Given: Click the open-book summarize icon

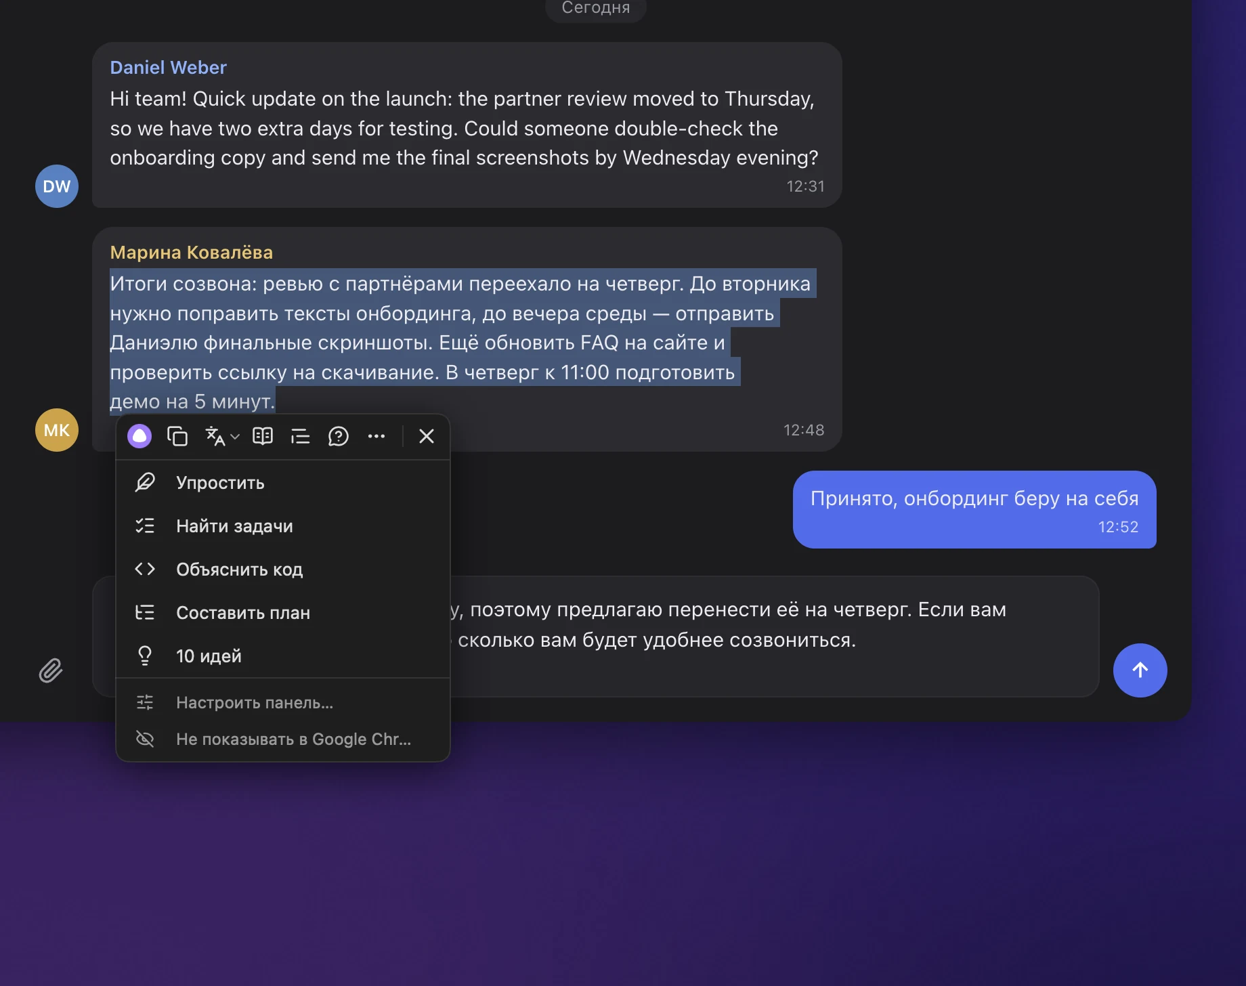Looking at the screenshot, I should coord(263,436).
